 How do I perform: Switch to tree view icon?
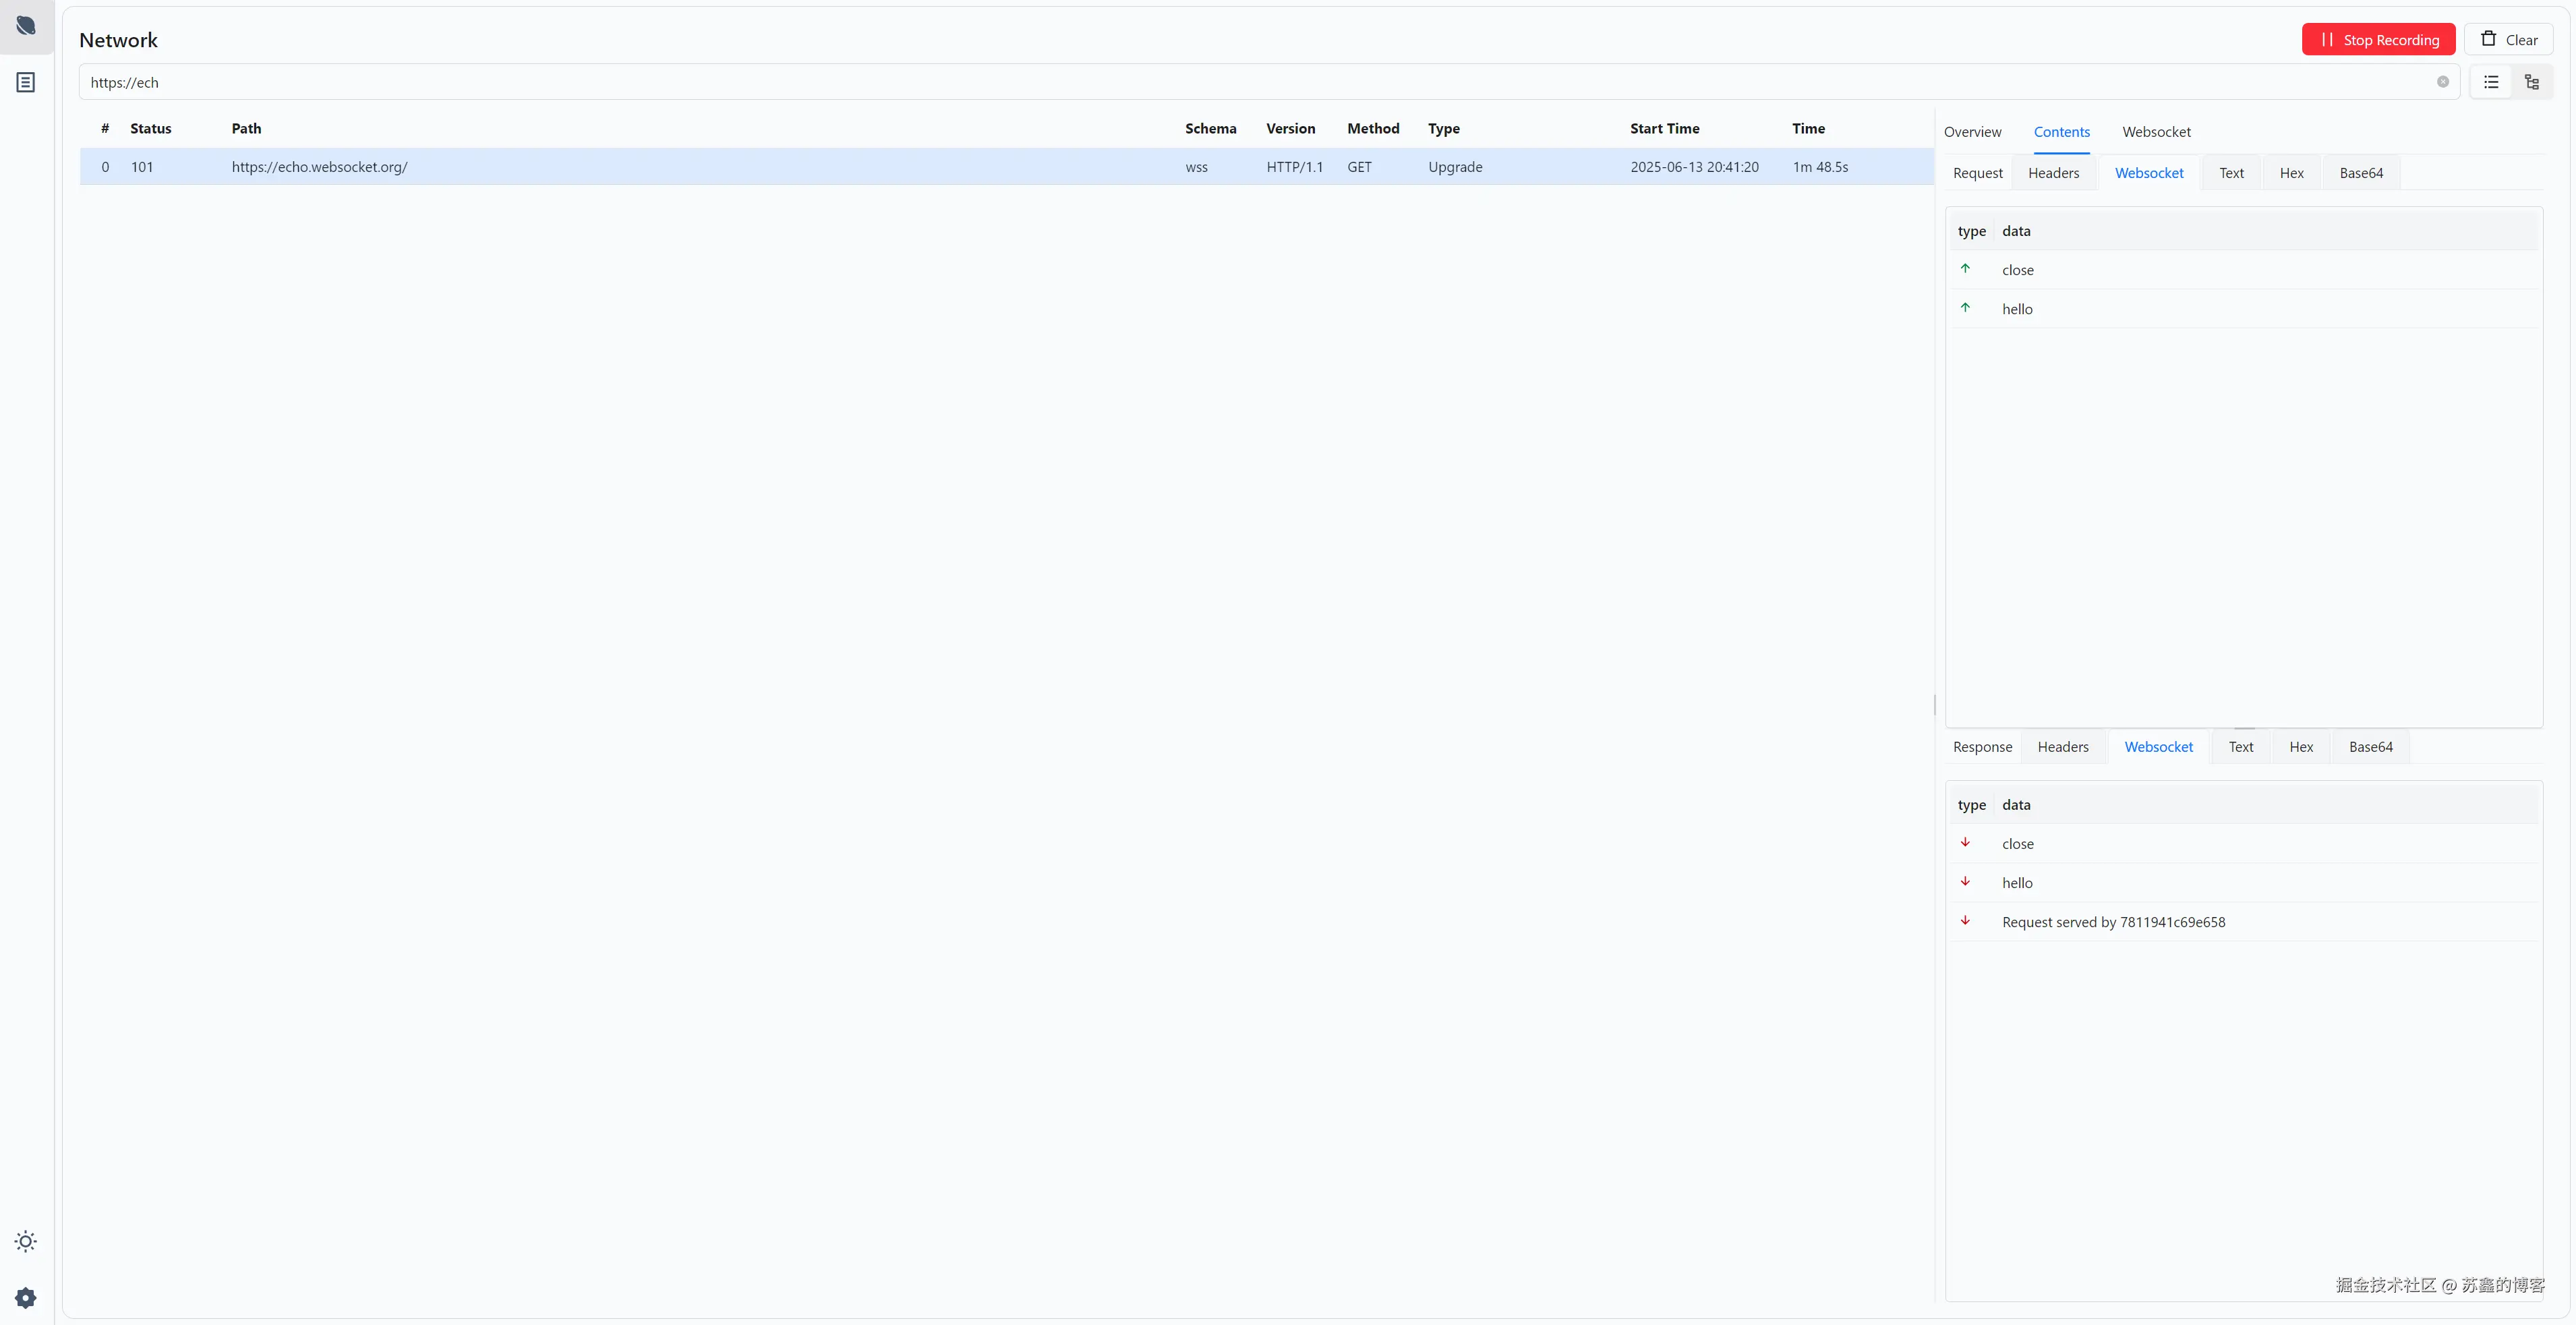[x=2532, y=82]
